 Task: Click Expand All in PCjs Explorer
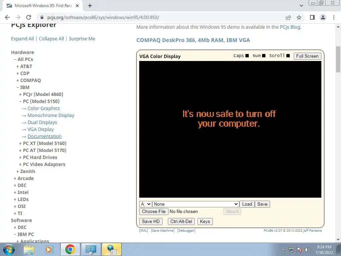pyautogui.click(x=22, y=39)
